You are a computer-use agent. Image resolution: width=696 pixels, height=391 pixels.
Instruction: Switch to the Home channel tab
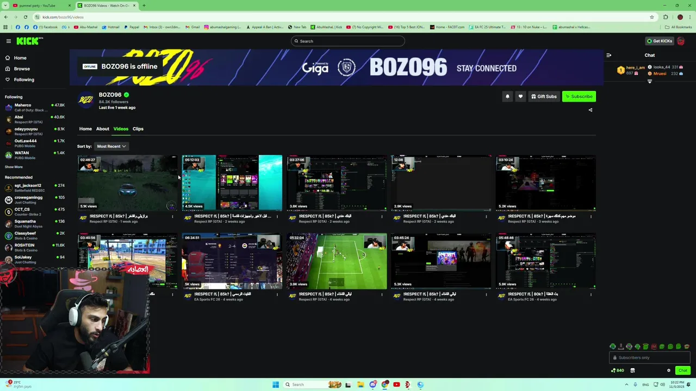coord(85,129)
